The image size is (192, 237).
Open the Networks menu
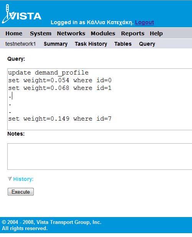coord(71,33)
